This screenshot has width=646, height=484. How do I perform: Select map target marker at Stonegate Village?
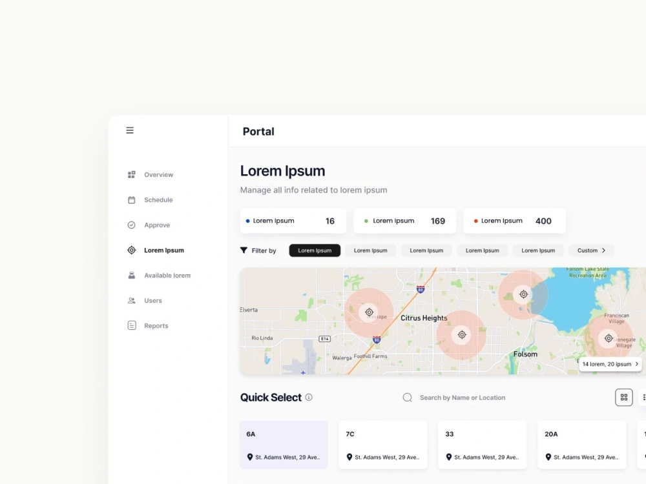tap(609, 338)
